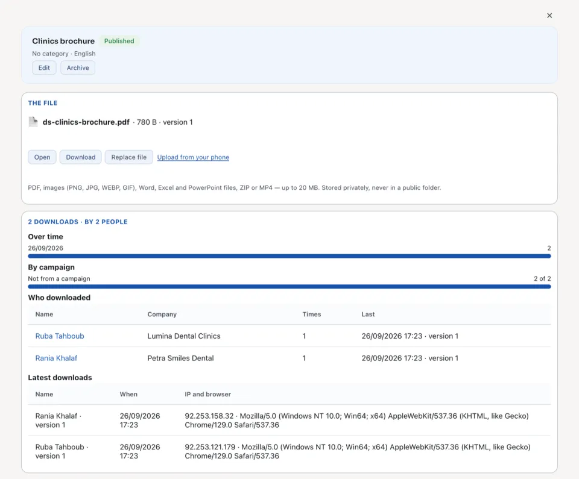Click the Company column header
This screenshot has width=579, height=479.
point(162,315)
